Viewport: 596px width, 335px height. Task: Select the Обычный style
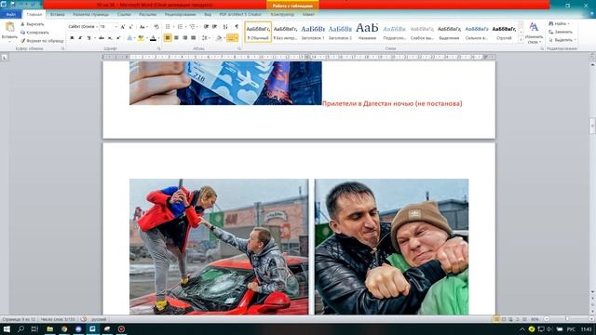[x=258, y=32]
